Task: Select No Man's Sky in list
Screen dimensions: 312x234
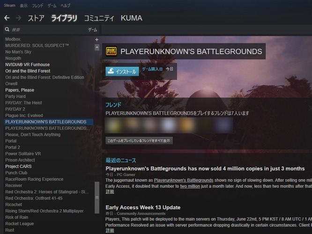Action: click(18, 52)
